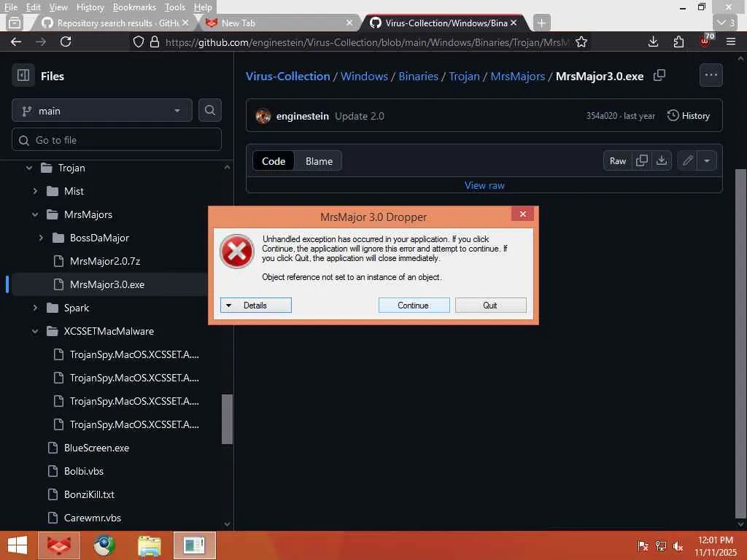Collapse the Trojan folder
Image resolution: width=747 pixels, height=560 pixels.
(x=29, y=168)
